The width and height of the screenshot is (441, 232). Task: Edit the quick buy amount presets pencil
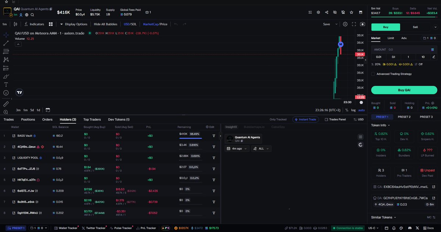434,57
